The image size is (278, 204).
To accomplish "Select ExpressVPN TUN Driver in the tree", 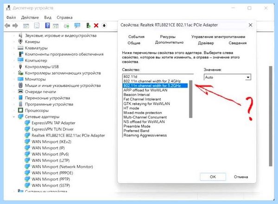I will pos(52,129).
